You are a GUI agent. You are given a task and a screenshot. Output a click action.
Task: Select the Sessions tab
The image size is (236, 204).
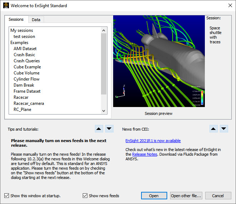(16, 19)
